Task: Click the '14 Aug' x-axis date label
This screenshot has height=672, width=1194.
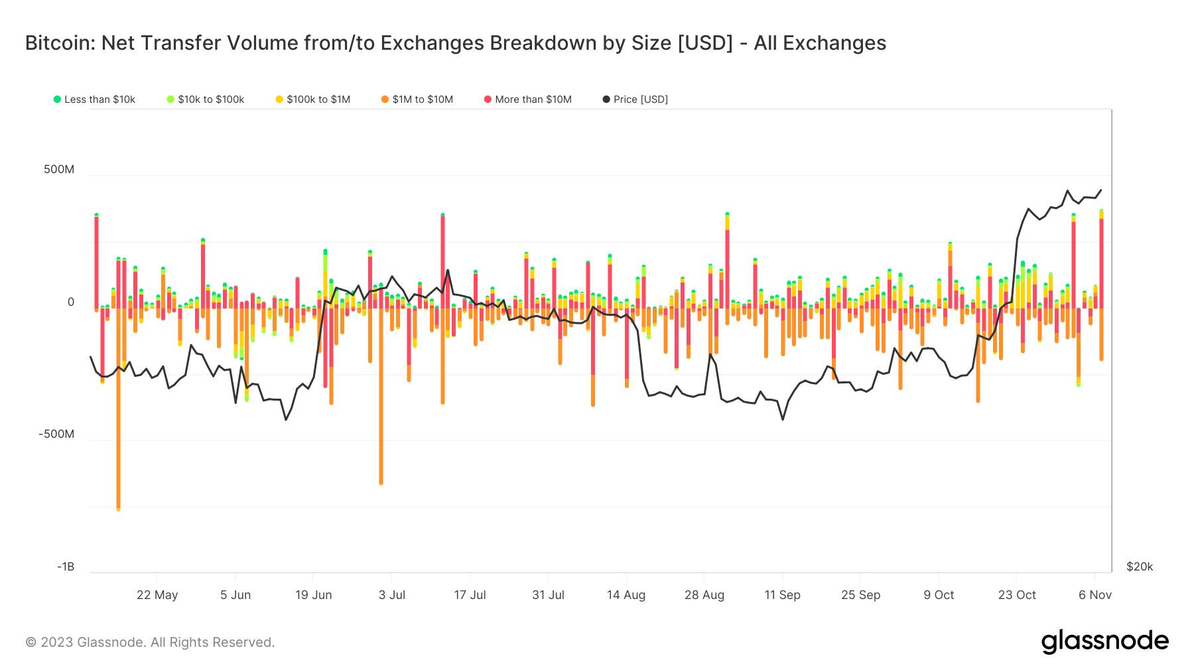Action: pos(626,595)
